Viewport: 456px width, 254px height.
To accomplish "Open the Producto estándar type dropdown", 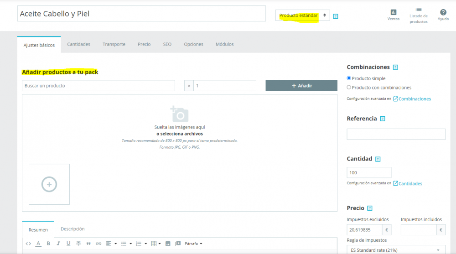I will pos(302,16).
